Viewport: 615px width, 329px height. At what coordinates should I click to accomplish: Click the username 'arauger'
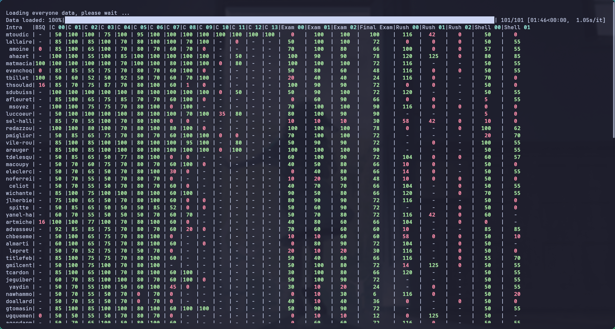[x=17, y=150]
